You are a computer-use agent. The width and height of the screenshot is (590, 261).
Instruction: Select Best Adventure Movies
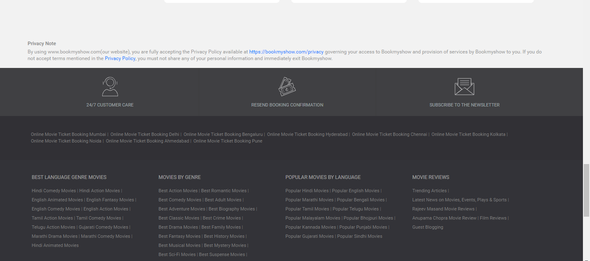pyautogui.click(x=182, y=209)
